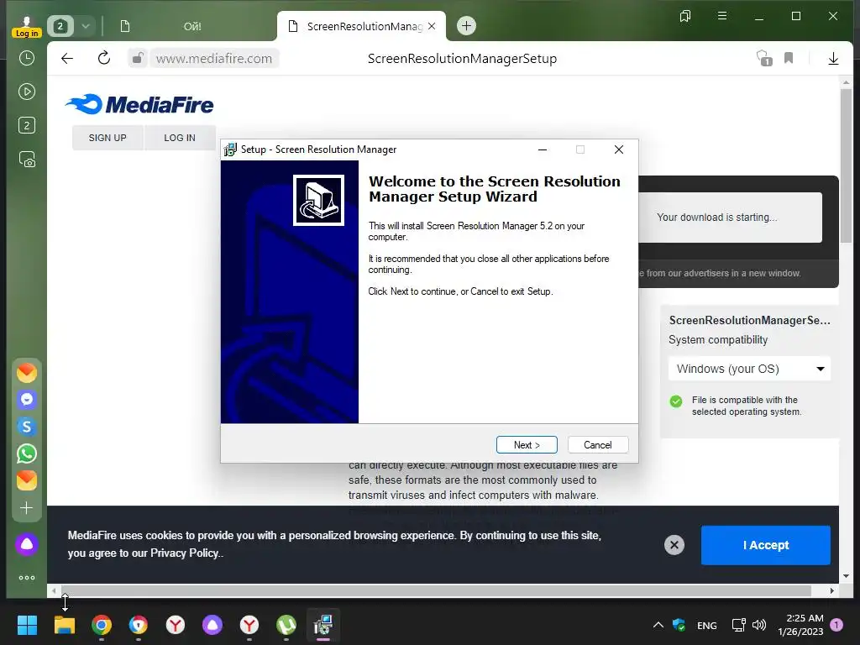Click Next in the Setup wizard
Screen dimensions: 860x645
tap(527, 445)
